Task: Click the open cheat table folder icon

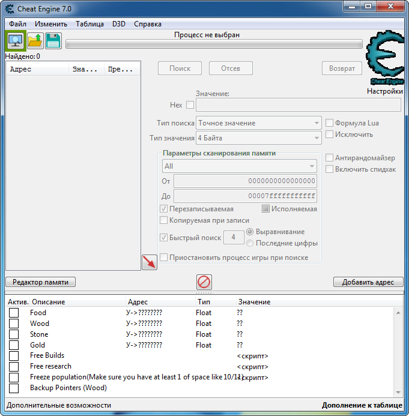Action: (x=35, y=41)
